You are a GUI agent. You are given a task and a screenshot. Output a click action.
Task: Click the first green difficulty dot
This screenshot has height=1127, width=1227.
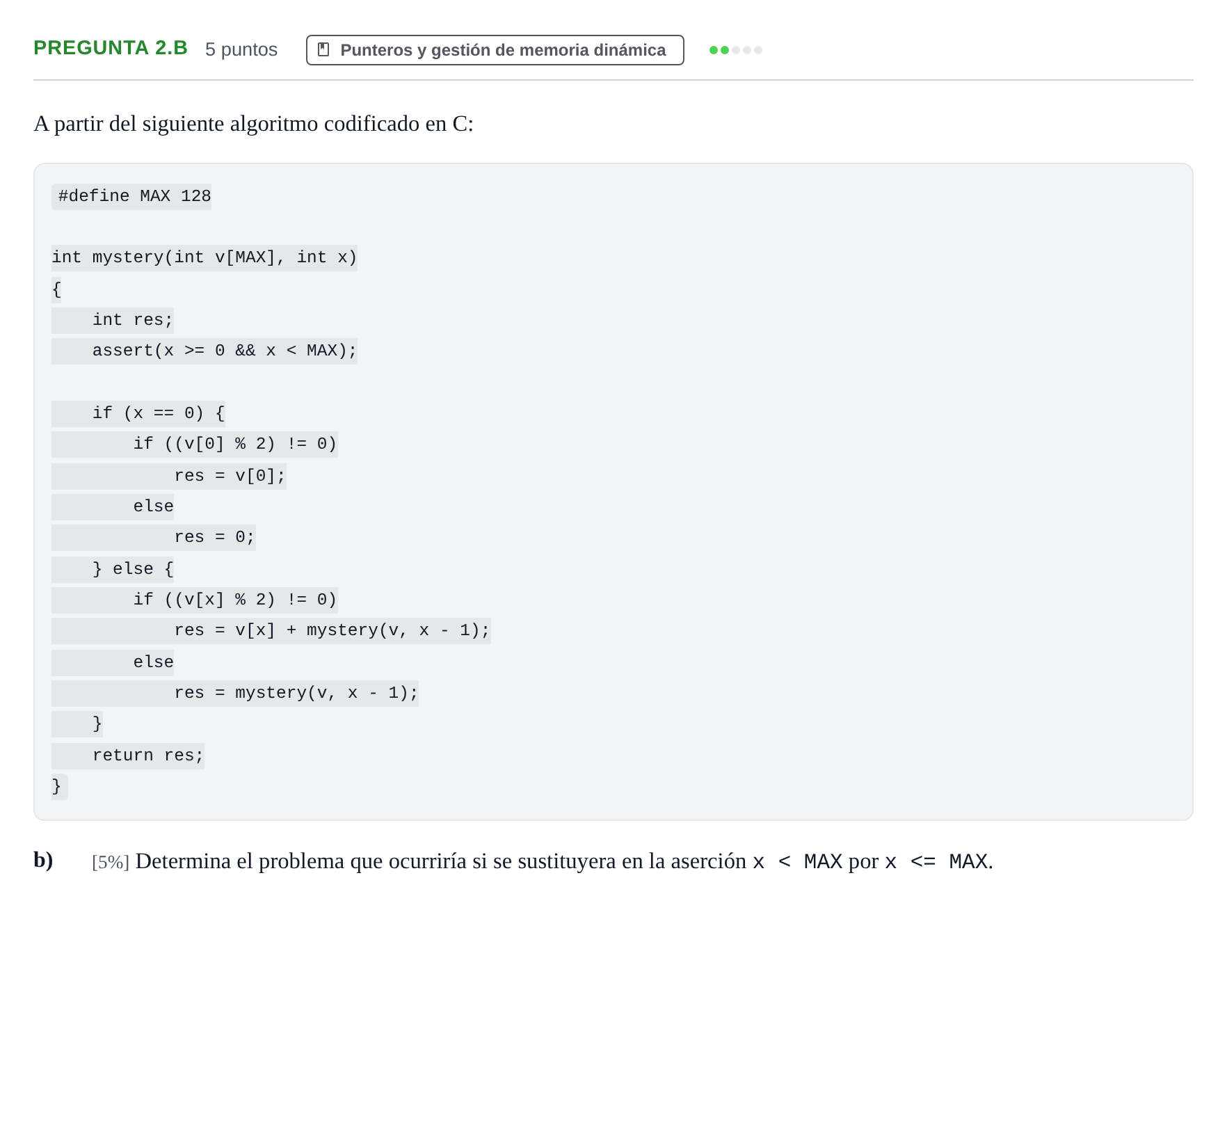[x=714, y=50]
